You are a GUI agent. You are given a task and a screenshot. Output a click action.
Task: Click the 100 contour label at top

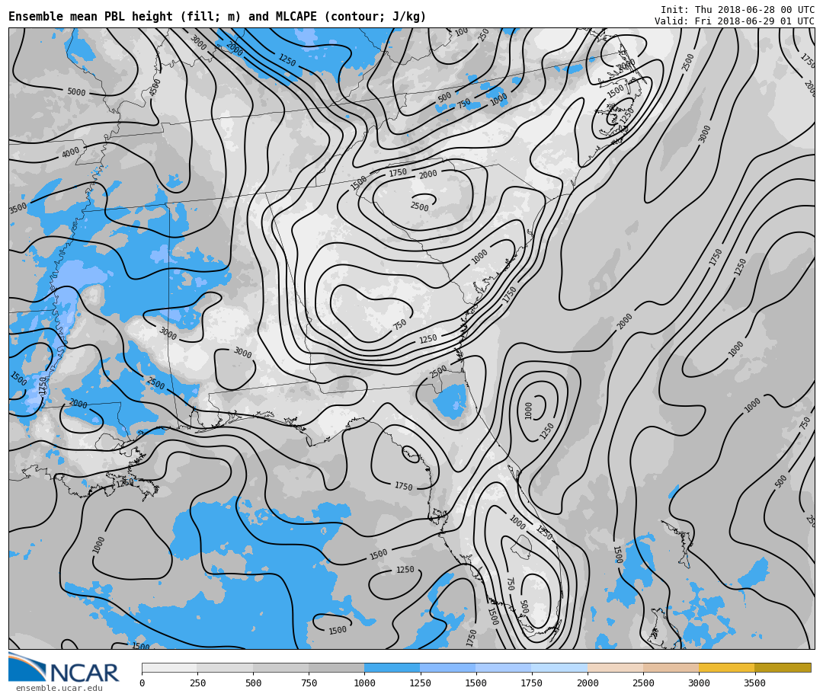click(x=461, y=32)
